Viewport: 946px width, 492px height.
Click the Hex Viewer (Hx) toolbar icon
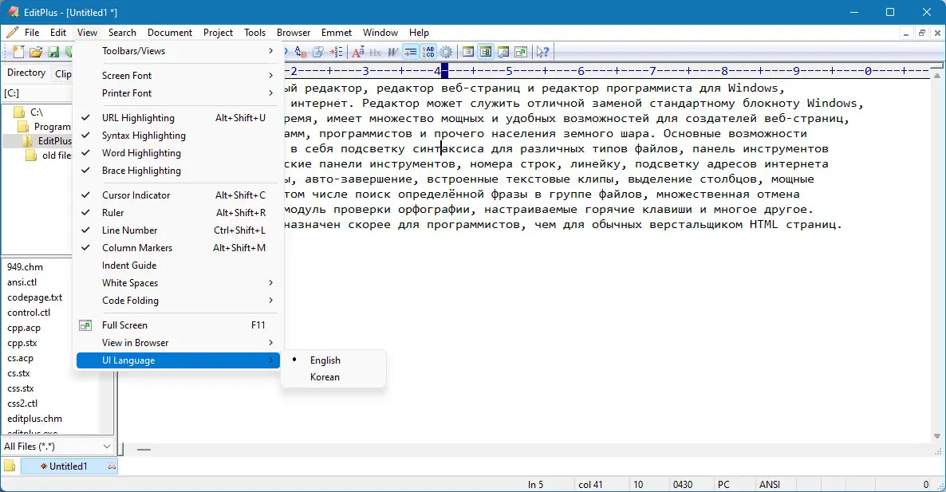(x=375, y=52)
